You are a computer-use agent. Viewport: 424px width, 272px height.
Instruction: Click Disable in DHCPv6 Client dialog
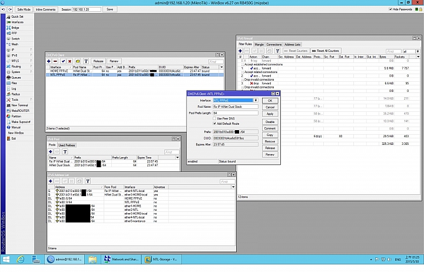270,122
